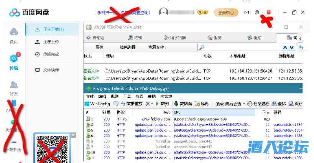The width and height of the screenshot is (314, 163).
Task: Open the Fiddler 规则 menu
Action: 115,97
